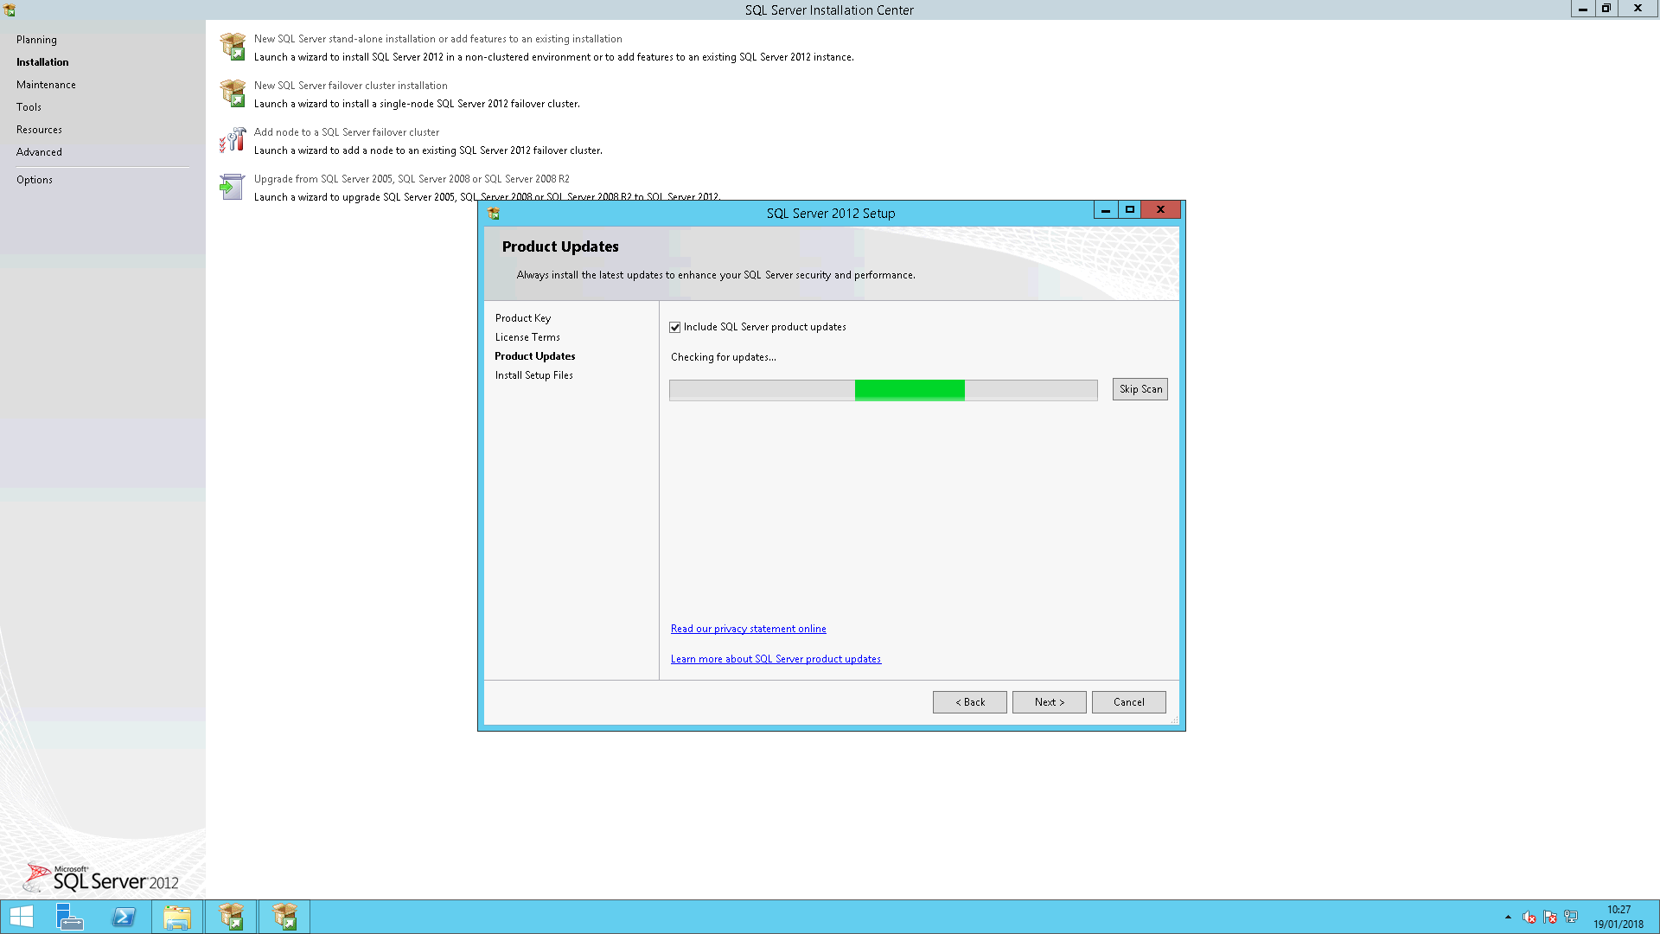Click New SQL Server stand-alone installation link
1660x934 pixels.
point(438,39)
